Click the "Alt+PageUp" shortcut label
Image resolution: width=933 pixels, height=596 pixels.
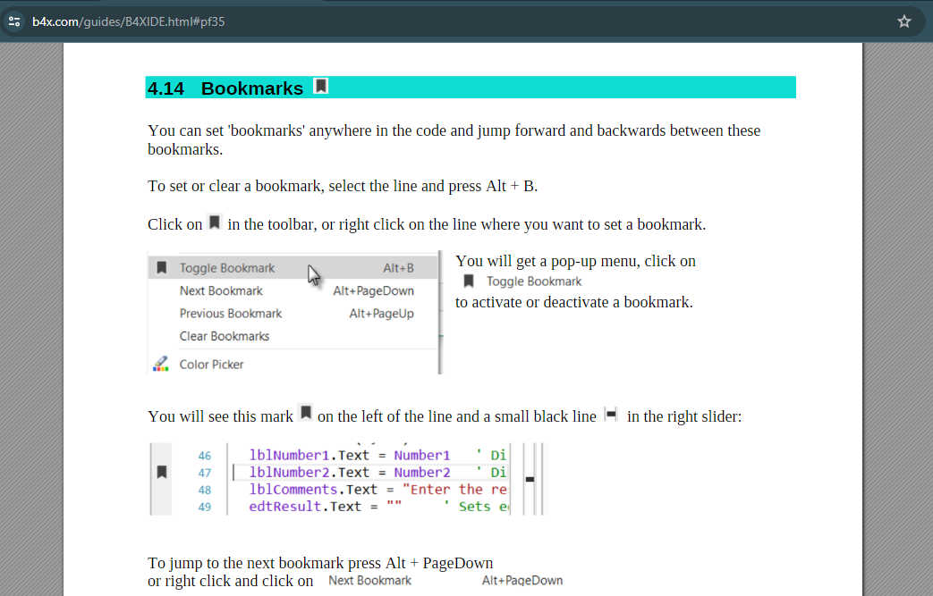381,313
